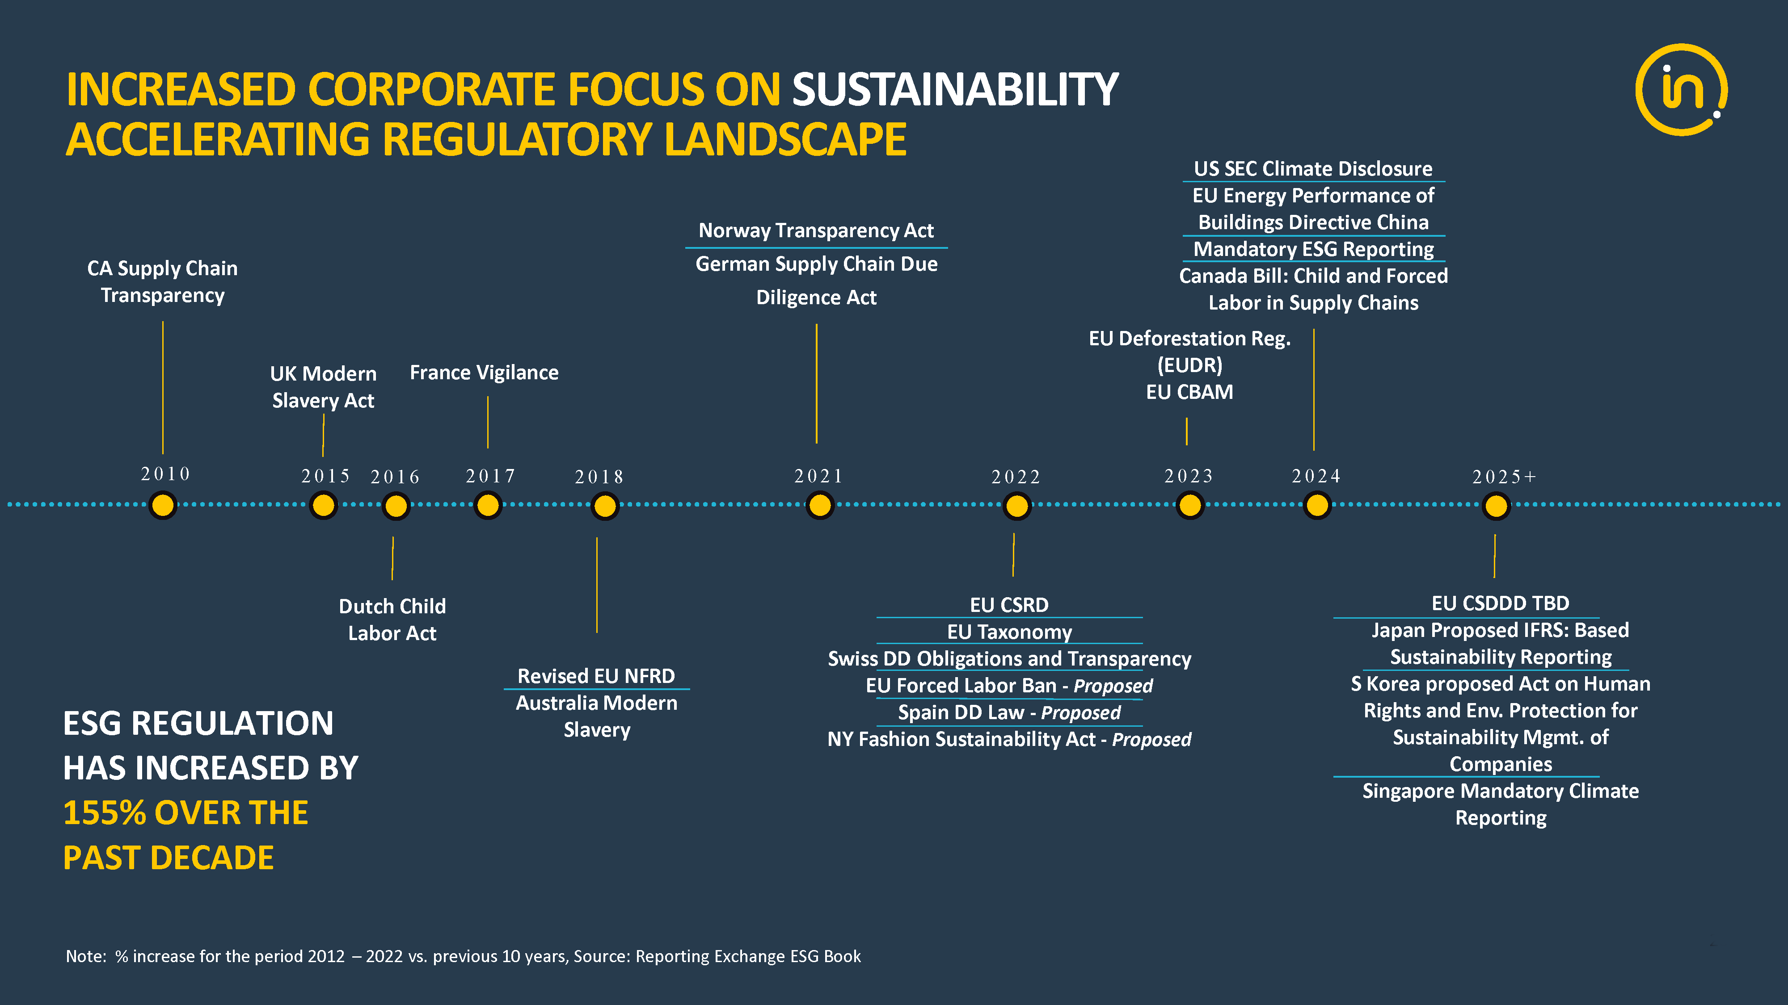Click the 2017 yellow timeline dot
Image resolution: width=1788 pixels, height=1005 pixels.
(488, 505)
